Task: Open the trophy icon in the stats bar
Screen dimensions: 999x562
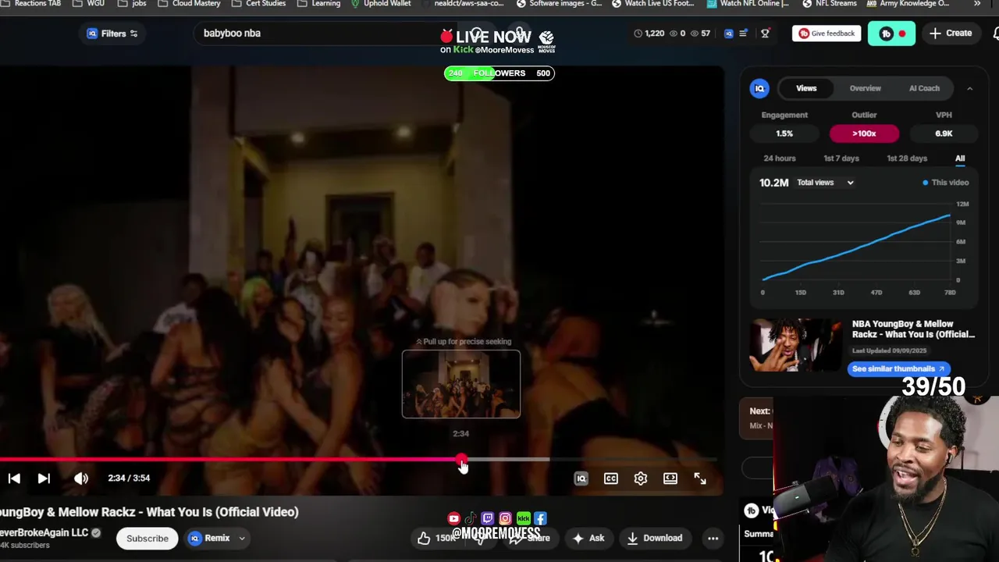Action: (765, 34)
